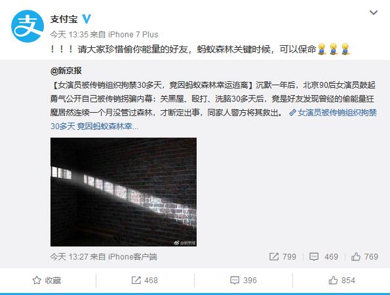The image size is (390, 295).
Task: Open the @新京报 original poster link
Action: tap(66, 71)
